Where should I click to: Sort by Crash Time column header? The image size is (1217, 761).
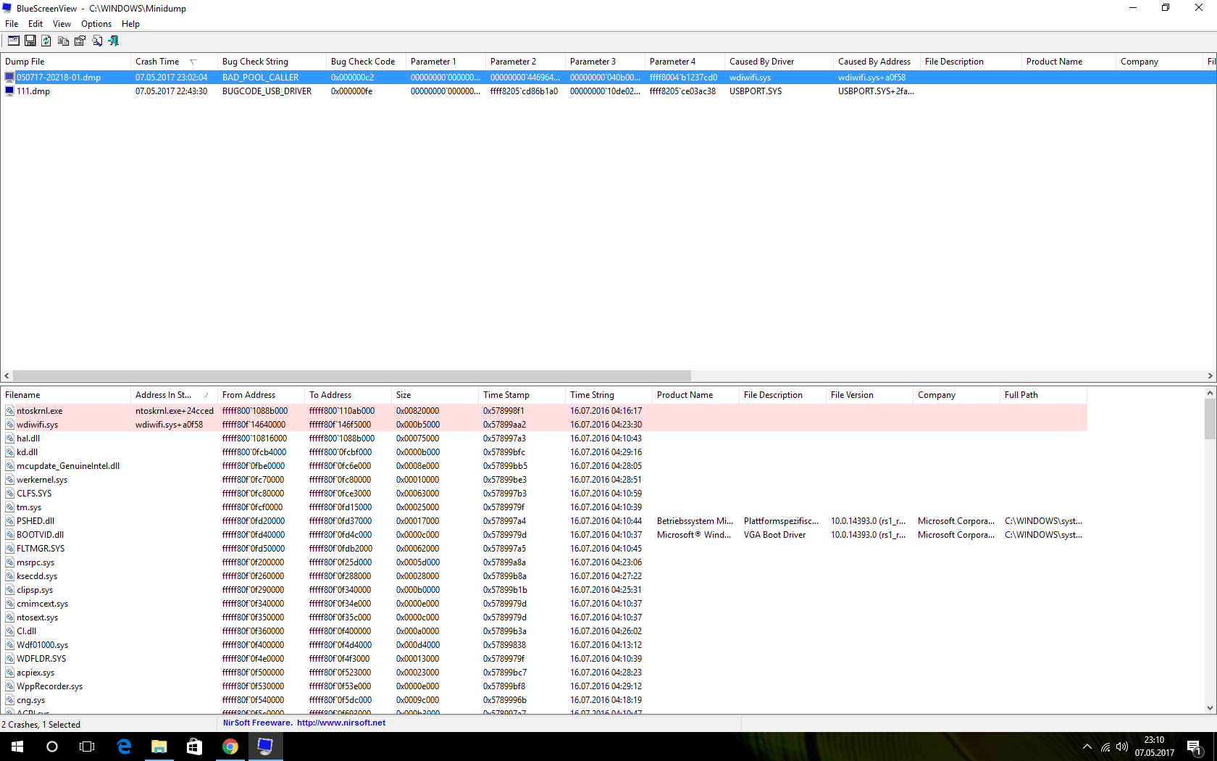tap(174, 62)
